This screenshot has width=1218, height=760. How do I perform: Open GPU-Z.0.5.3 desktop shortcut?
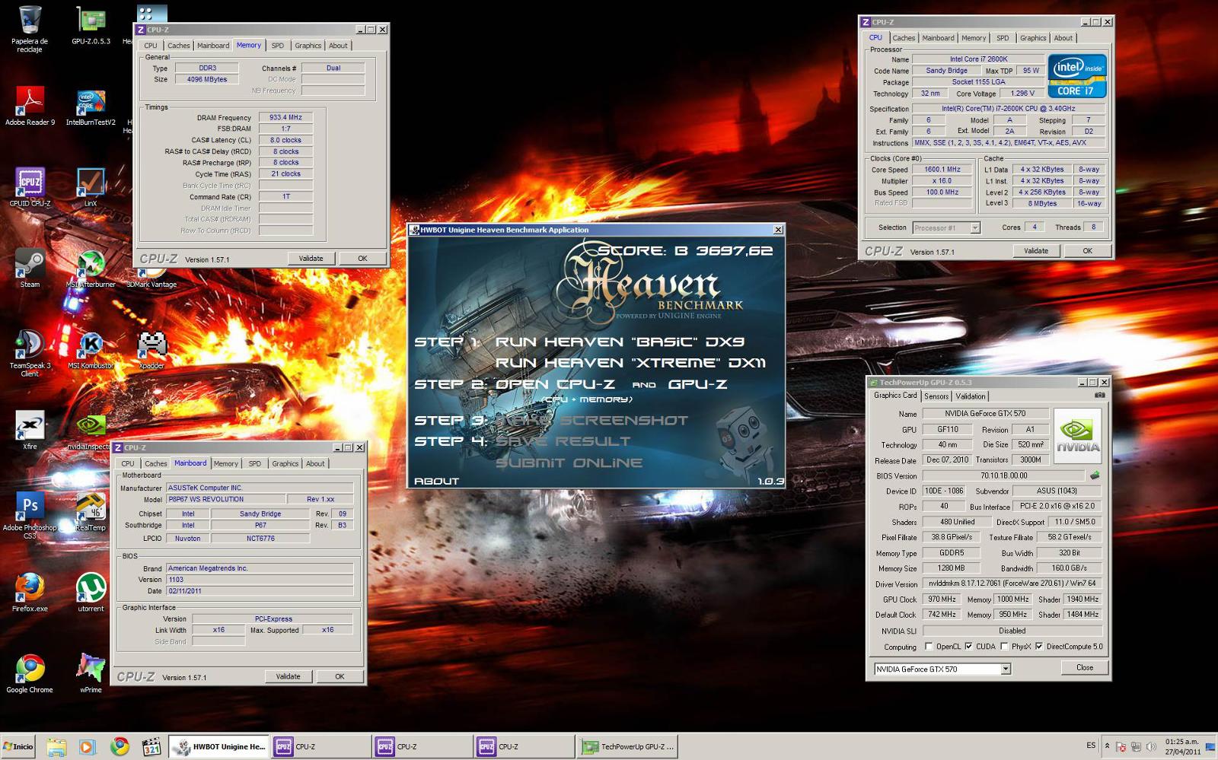pos(91,25)
